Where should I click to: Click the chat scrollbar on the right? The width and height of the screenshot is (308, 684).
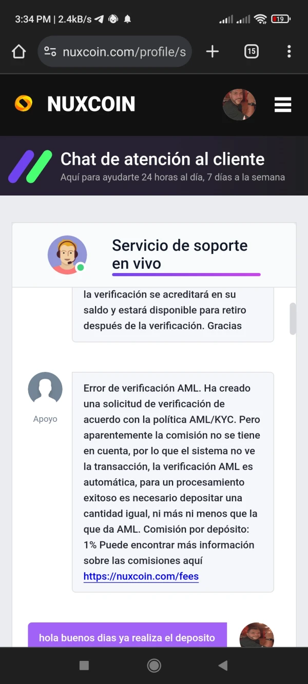[x=293, y=318]
